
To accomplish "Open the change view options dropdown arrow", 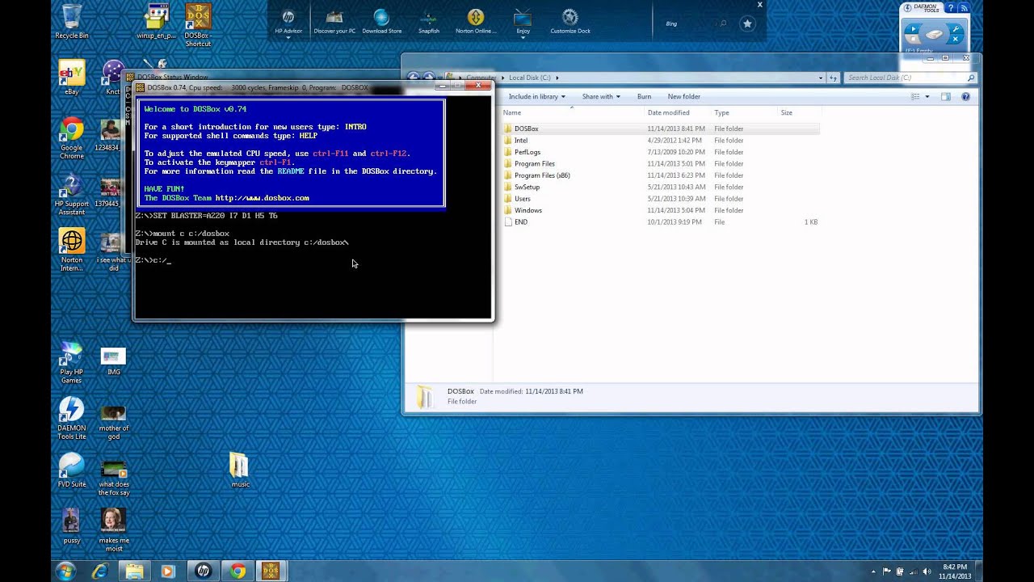I will (927, 96).
